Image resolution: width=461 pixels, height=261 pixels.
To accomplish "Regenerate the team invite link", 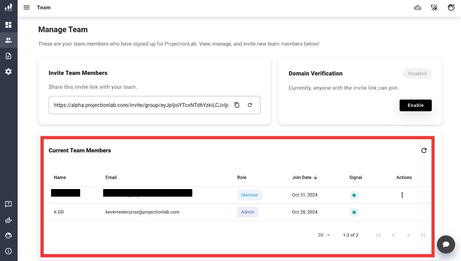I will tap(250, 105).
